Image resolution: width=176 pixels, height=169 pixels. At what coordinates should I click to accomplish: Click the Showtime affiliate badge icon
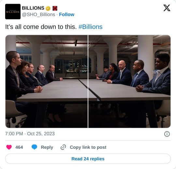click(55, 8)
